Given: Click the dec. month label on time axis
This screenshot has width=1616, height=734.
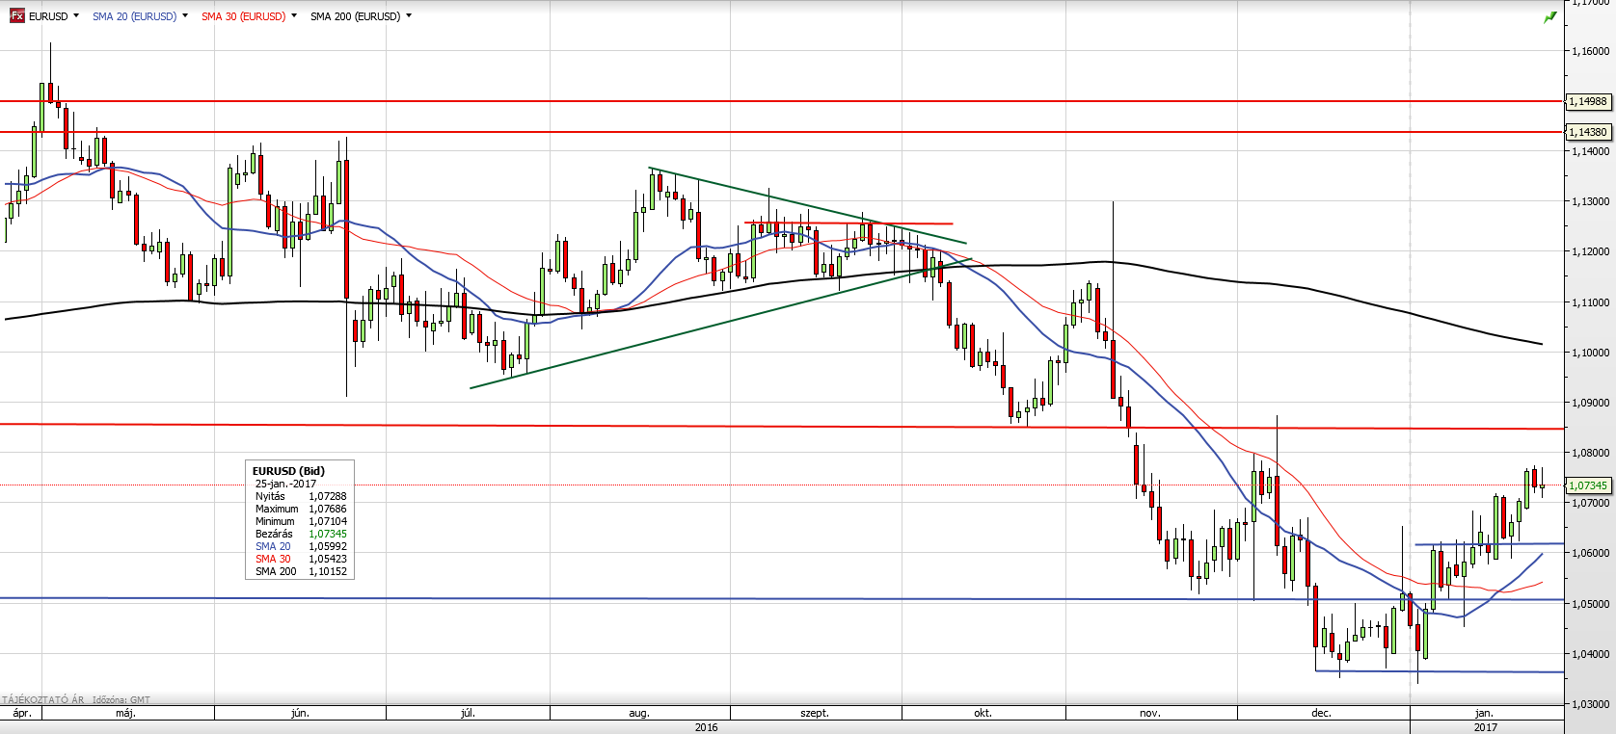Looking at the screenshot, I should tap(1321, 713).
